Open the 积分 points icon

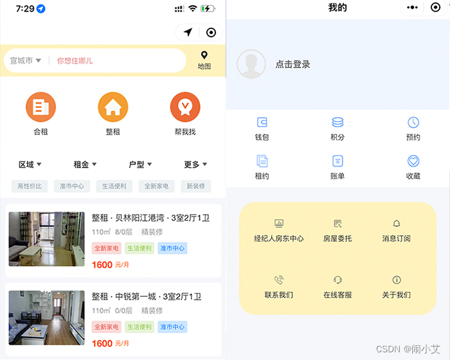click(x=337, y=122)
